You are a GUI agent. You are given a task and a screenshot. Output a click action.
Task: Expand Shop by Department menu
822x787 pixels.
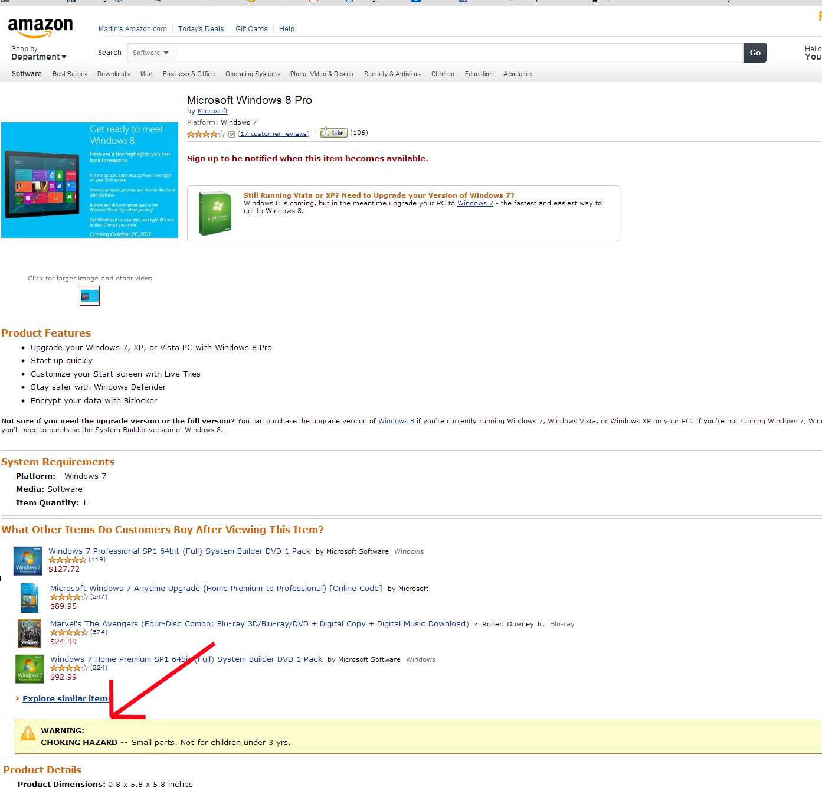click(x=38, y=53)
